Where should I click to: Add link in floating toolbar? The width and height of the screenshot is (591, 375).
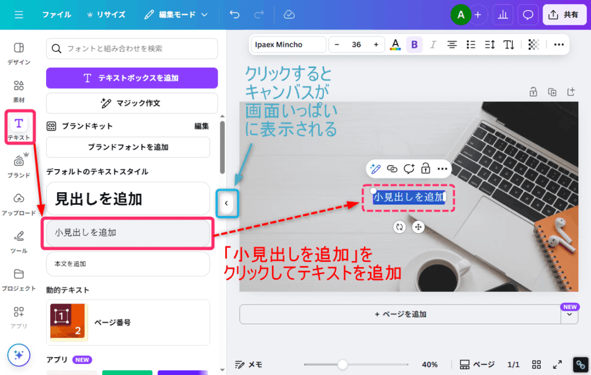point(392,168)
